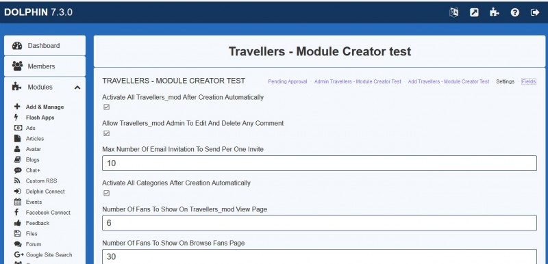Viewport: 548px width, 264px height.
Task: Open the Articles module link
Action: (35, 138)
